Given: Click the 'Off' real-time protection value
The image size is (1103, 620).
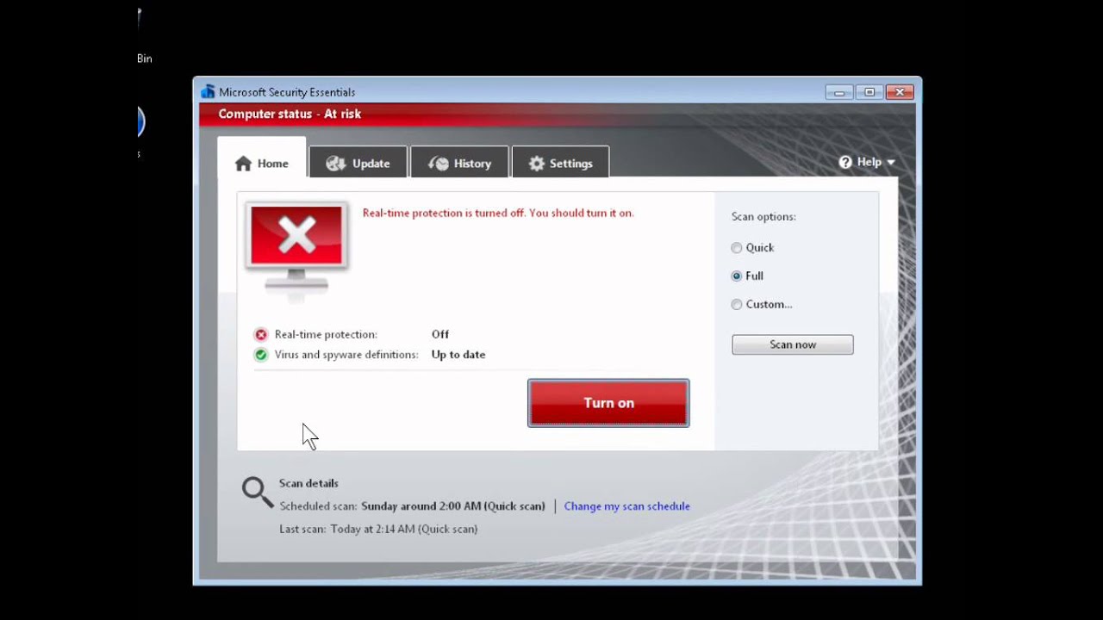Looking at the screenshot, I should coord(440,334).
